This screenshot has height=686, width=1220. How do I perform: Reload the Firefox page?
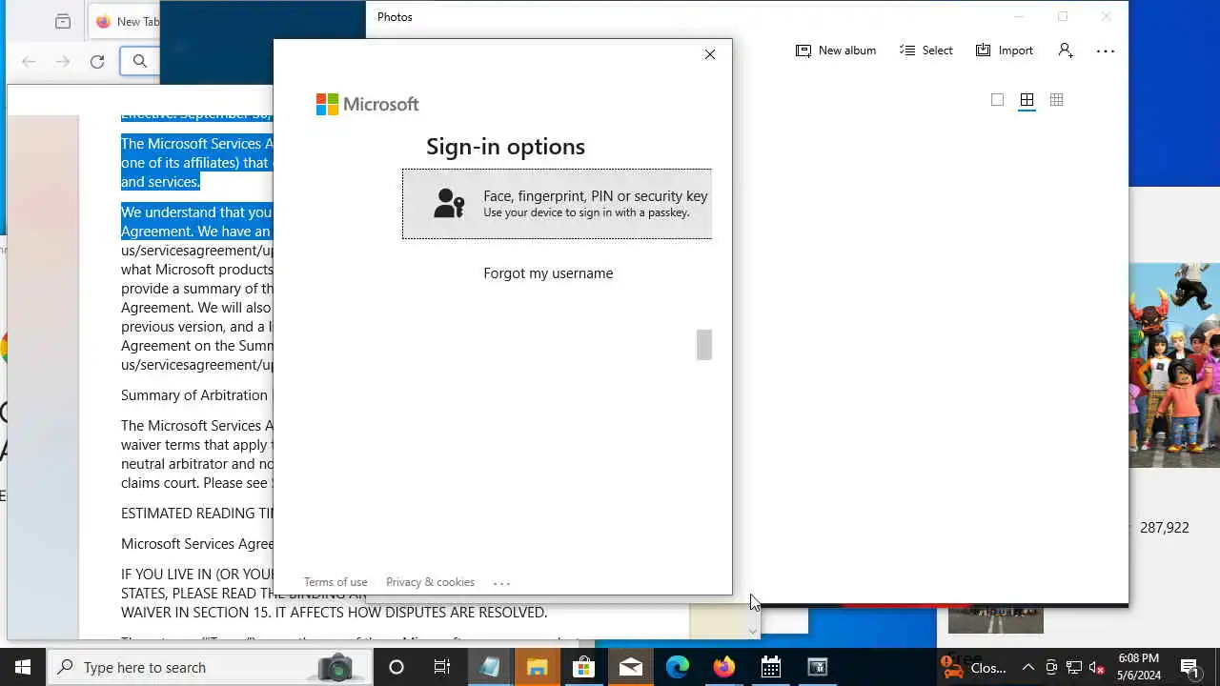click(97, 62)
